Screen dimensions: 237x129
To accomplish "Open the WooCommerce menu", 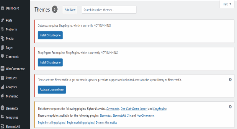I will click(x=15, y=69).
